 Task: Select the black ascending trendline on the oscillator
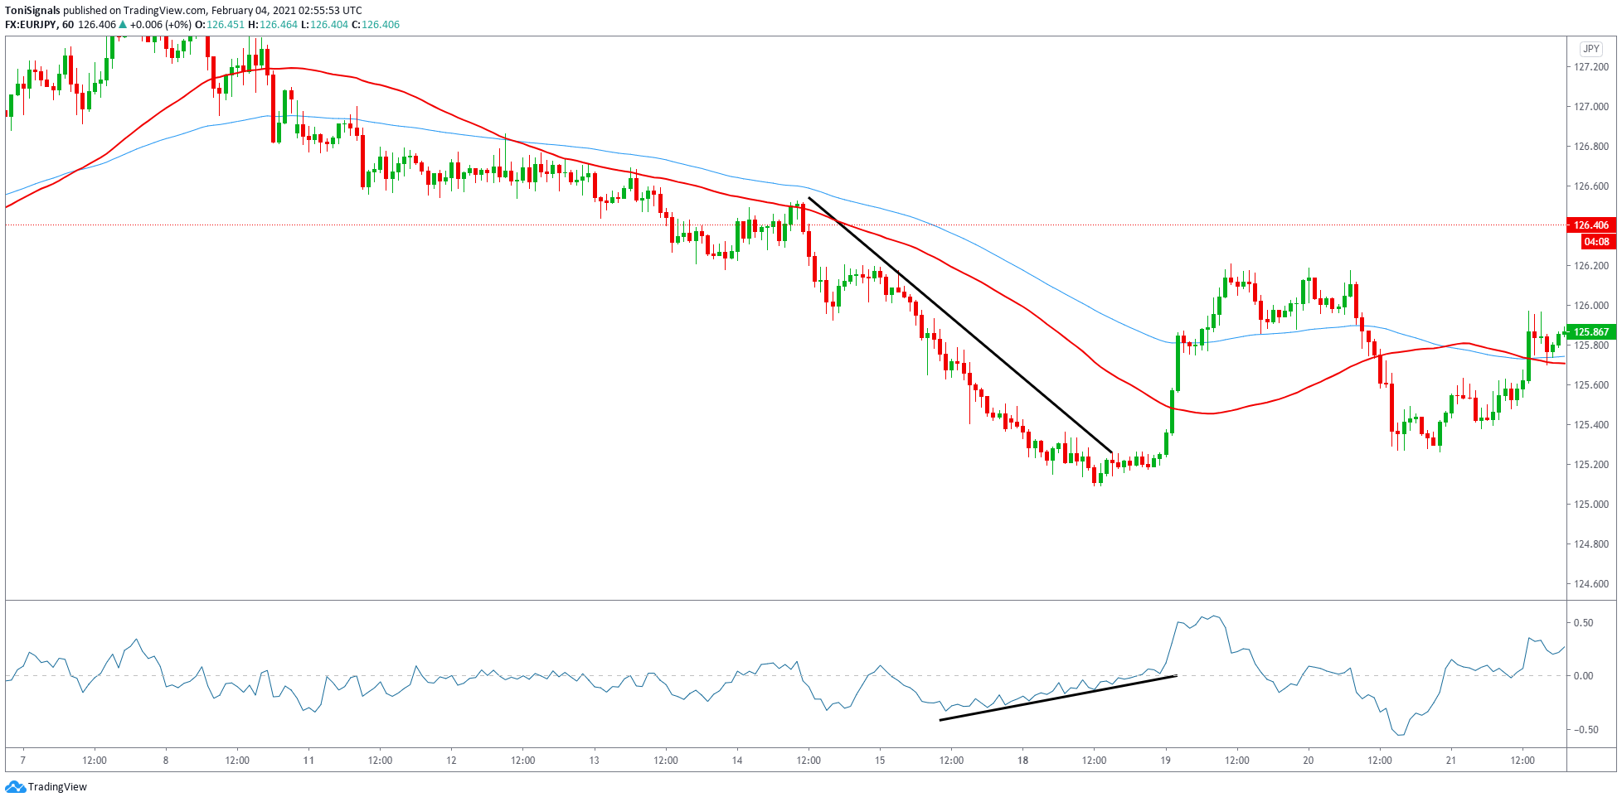1057,698
